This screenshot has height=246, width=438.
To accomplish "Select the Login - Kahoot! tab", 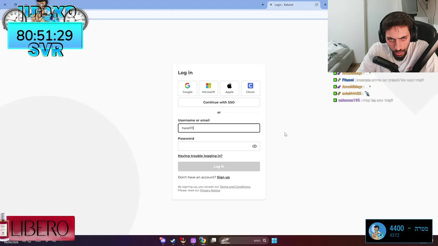I will tap(294, 4).
